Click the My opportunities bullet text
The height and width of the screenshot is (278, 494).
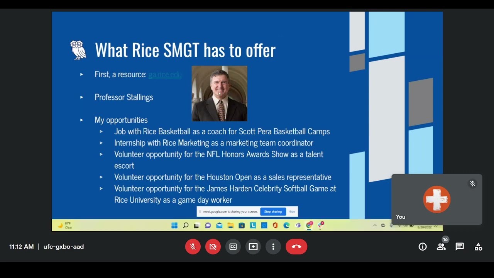pos(121,120)
